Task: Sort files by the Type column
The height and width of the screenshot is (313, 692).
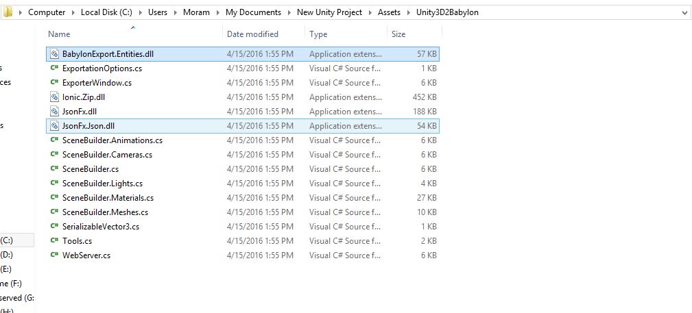Action: click(x=318, y=34)
